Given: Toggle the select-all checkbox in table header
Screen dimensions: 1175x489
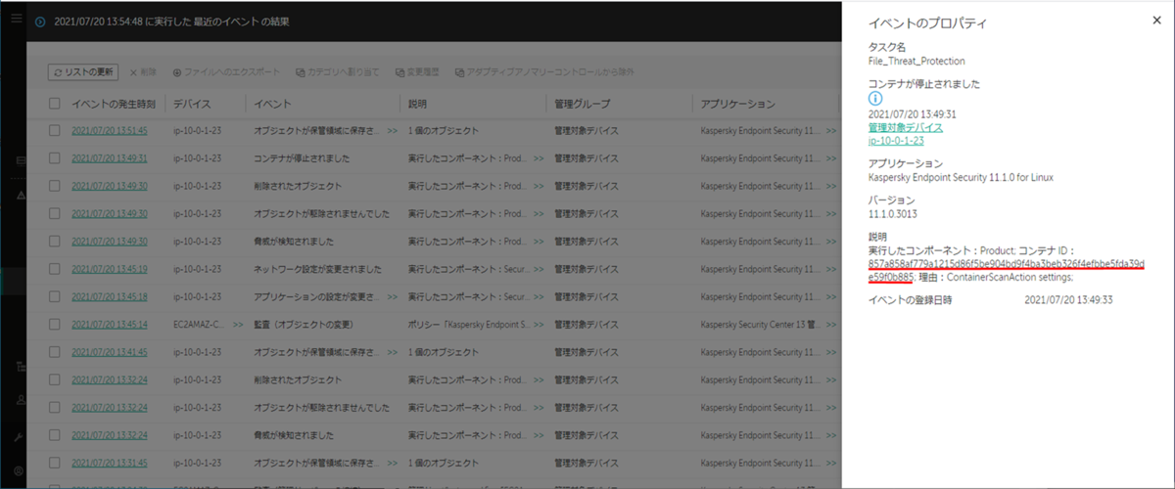Looking at the screenshot, I should coord(55,104).
